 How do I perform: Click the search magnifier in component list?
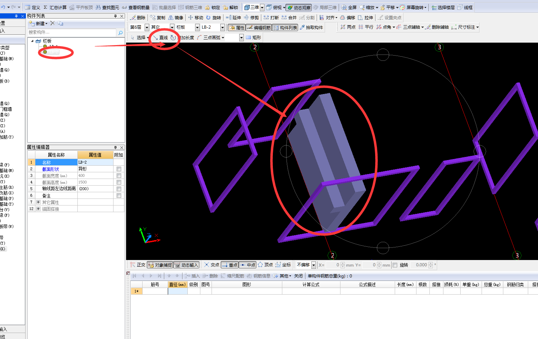[120, 33]
